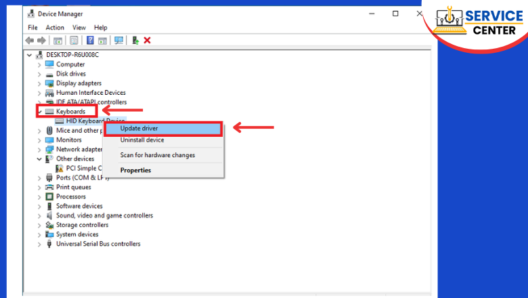Click the Forward arrow in the toolbar
528x298 pixels.
click(x=41, y=41)
